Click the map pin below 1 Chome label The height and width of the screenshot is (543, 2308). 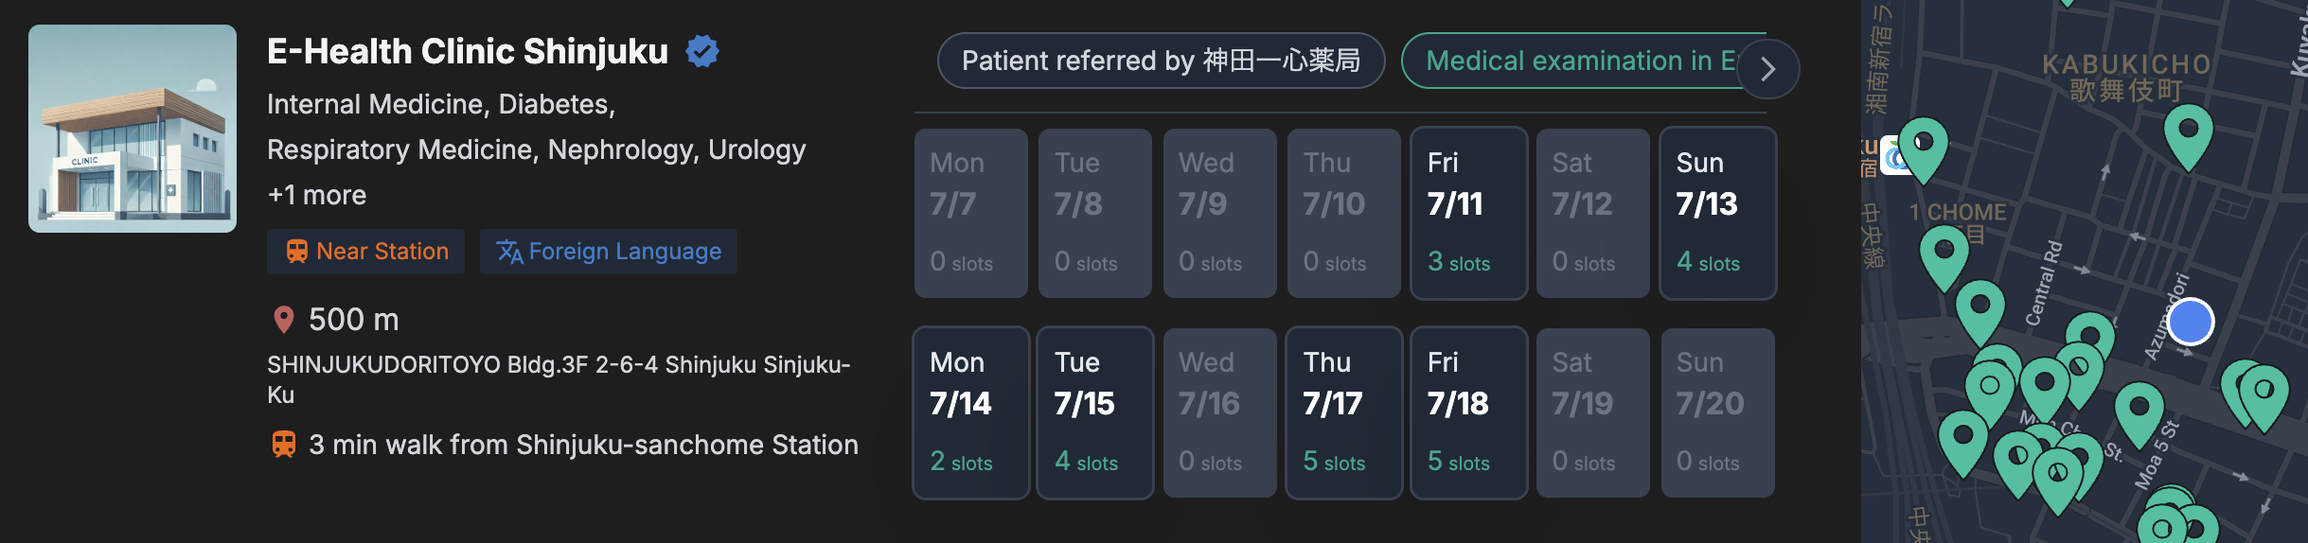coord(1944,255)
